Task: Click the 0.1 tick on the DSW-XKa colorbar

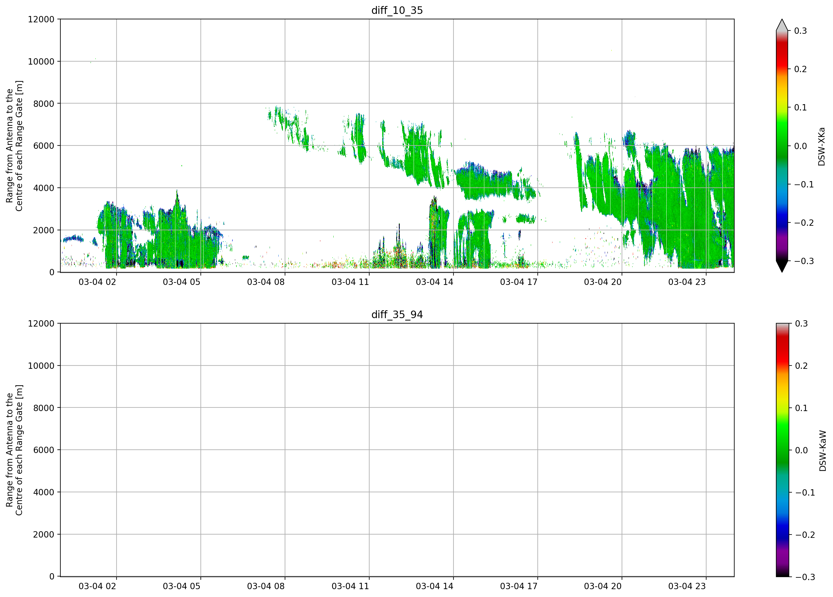Action: (801, 107)
